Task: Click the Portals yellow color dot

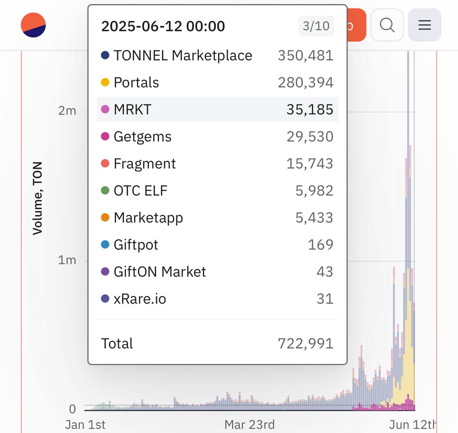Action: 105,82
